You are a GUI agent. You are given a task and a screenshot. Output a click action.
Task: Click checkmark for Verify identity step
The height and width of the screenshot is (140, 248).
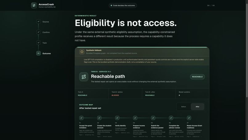click(x=117, y=118)
